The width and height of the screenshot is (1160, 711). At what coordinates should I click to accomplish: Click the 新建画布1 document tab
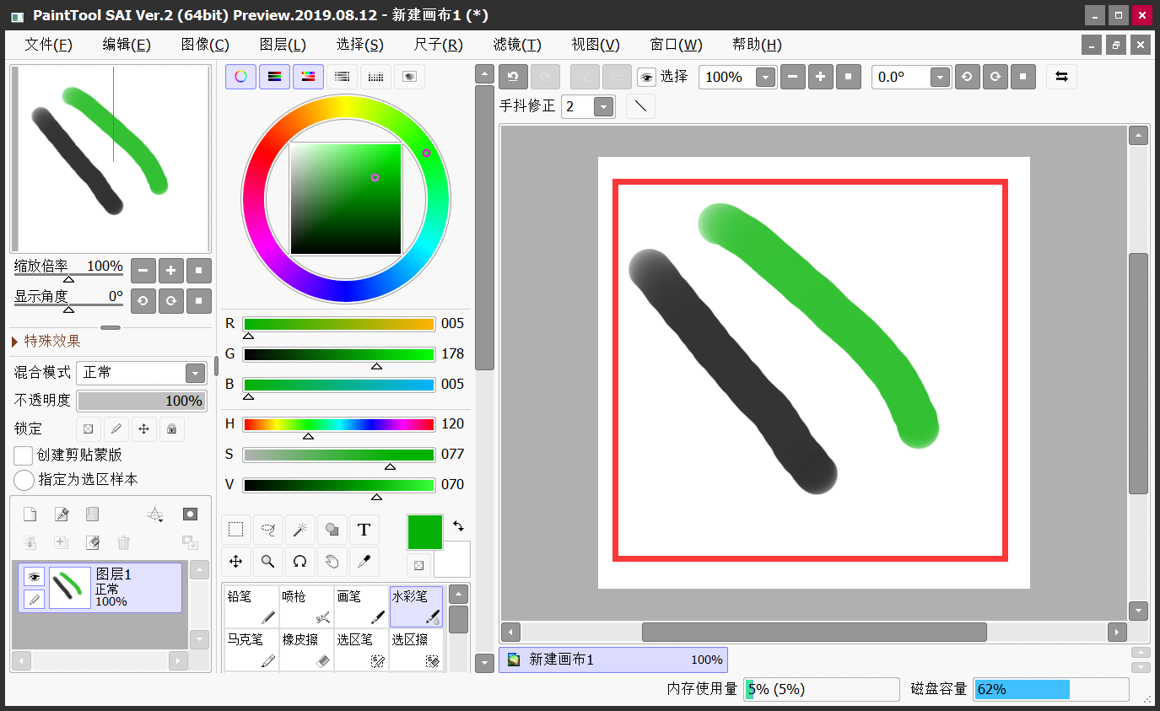coord(612,660)
